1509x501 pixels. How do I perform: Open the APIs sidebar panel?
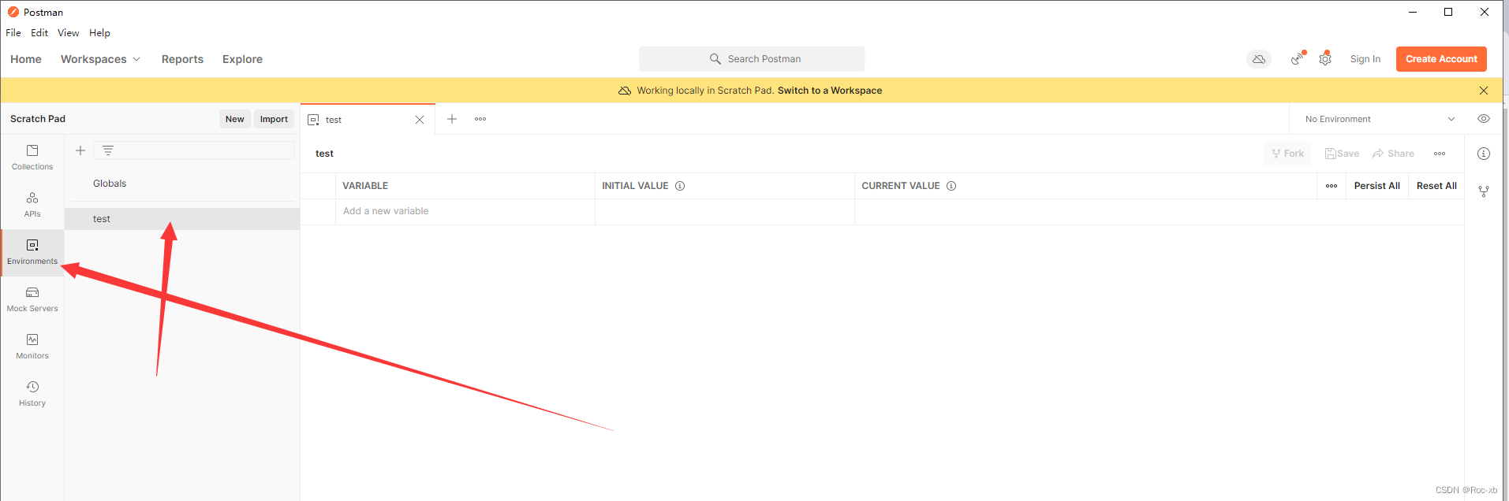pos(32,205)
